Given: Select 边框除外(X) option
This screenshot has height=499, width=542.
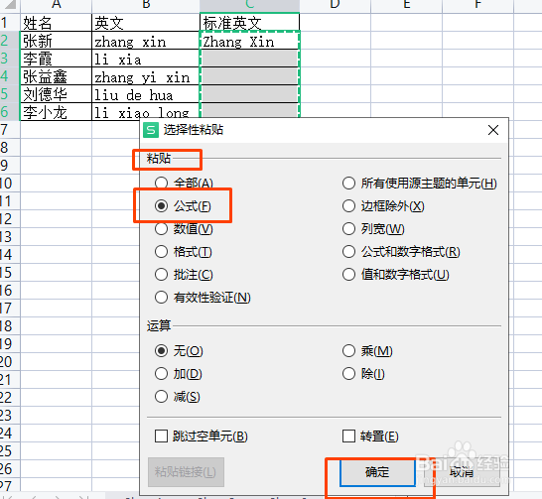Looking at the screenshot, I should (383, 205).
